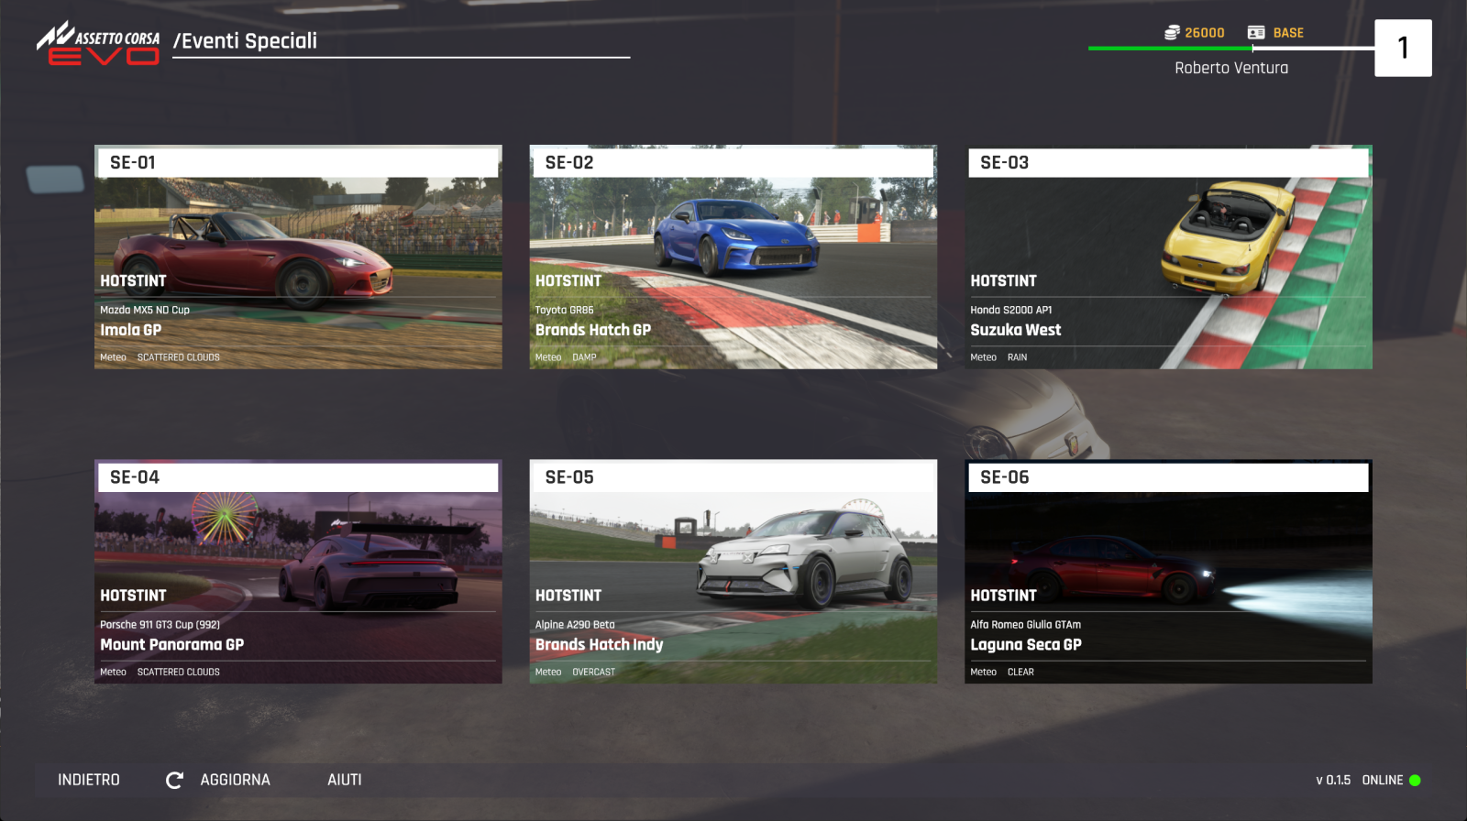
Task: Open the Roberto Ventura driver profile
Action: click(1231, 68)
